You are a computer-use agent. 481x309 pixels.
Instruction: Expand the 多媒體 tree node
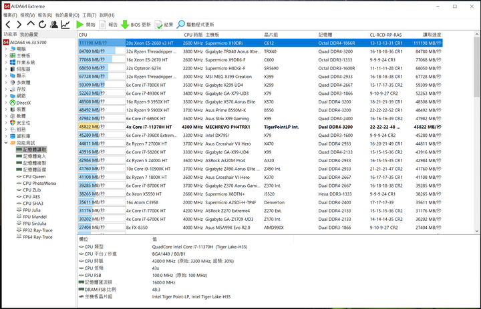pos(6,83)
